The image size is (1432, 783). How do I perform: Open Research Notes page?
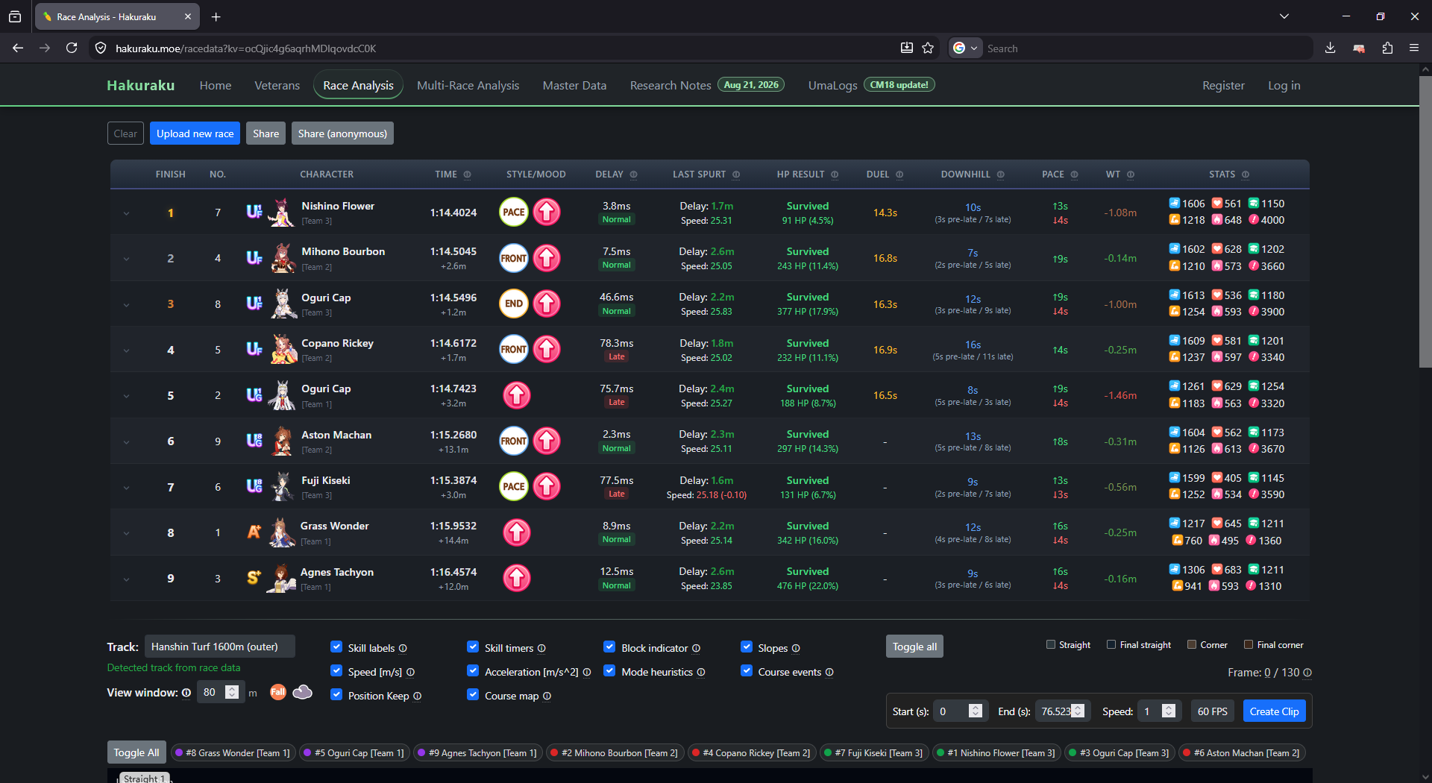tap(671, 85)
